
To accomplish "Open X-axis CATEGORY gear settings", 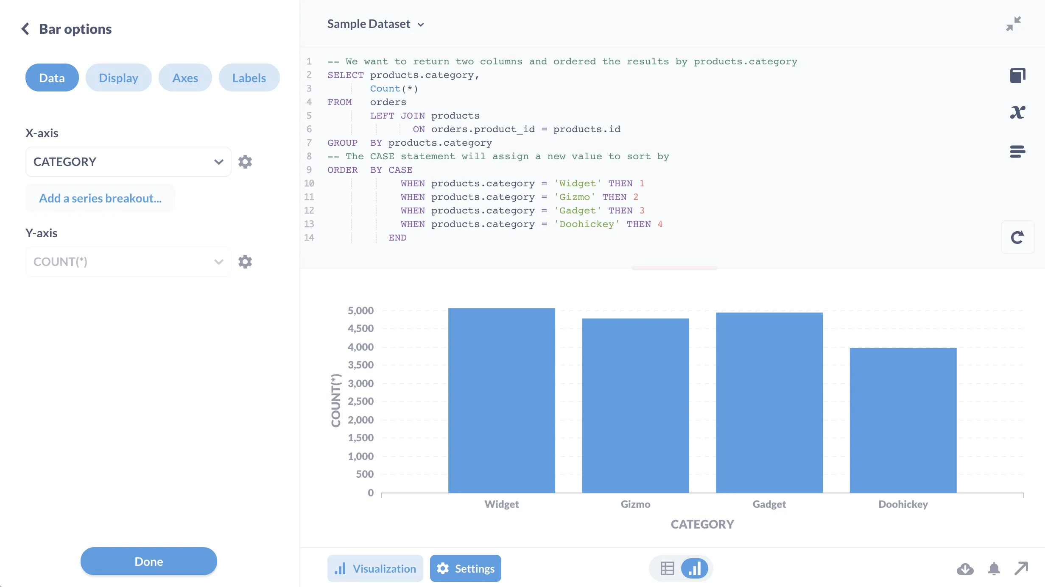I will (x=245, y=162).
